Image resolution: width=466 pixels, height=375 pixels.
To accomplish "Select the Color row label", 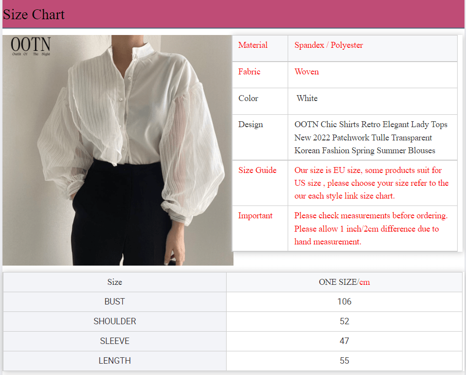I will point(248,99).
